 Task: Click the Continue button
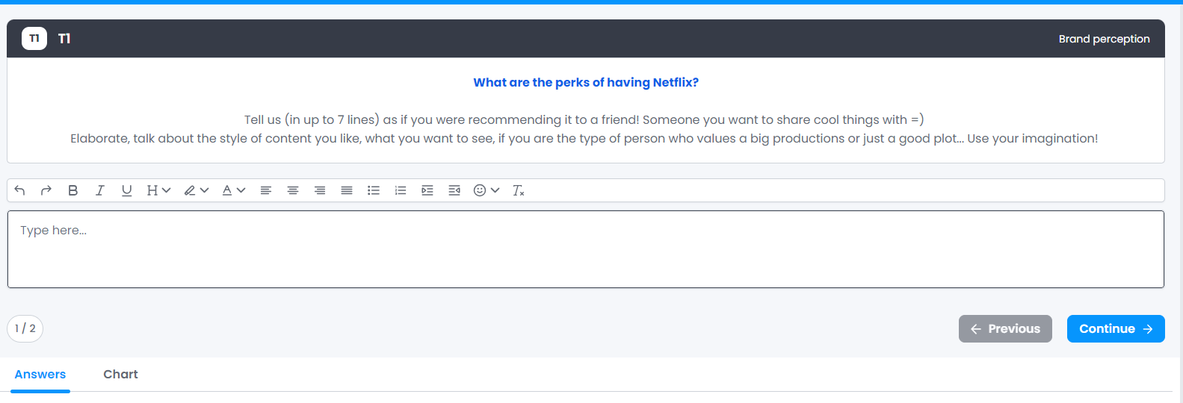(x=1116, y=328)
